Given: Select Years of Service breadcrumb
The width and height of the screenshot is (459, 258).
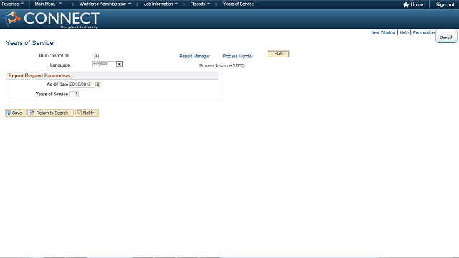Looking at the screenshot, I should coord(238,4).
